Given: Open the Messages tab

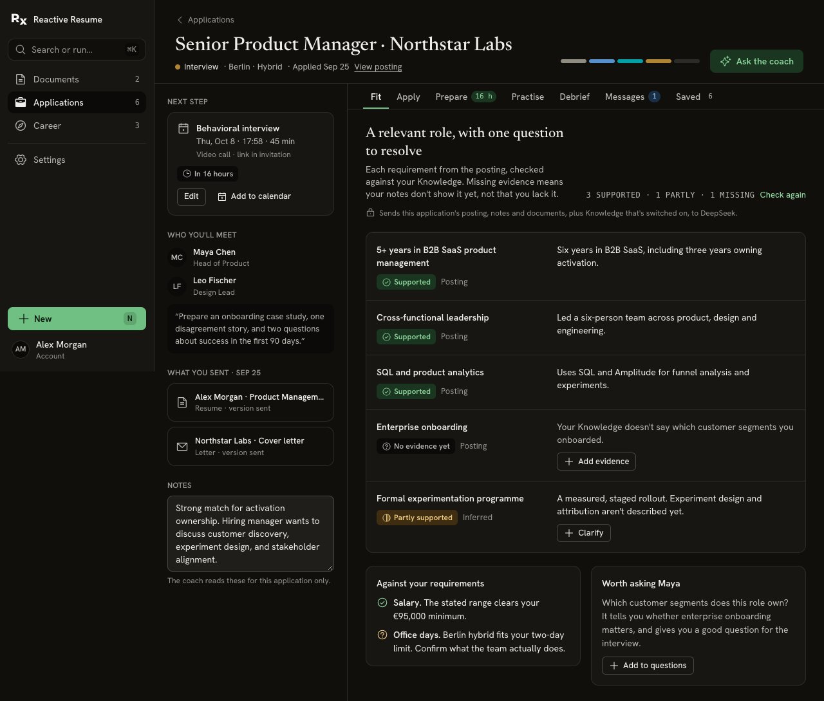Looking at the screenshot, I should (632, 97).
